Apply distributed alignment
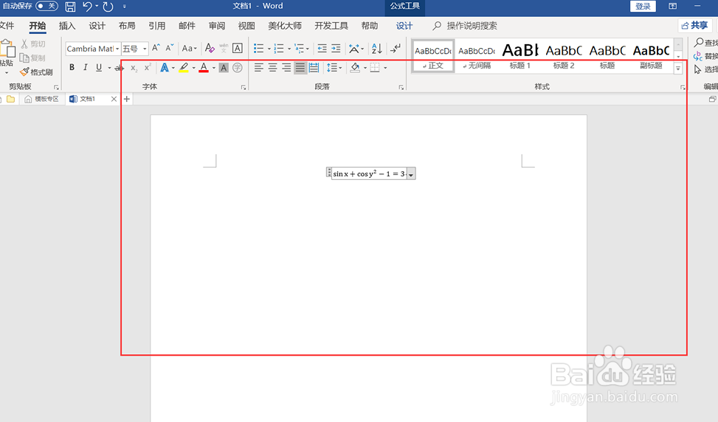The width and height of the screenshot is (718, 422). click(314, 68)
